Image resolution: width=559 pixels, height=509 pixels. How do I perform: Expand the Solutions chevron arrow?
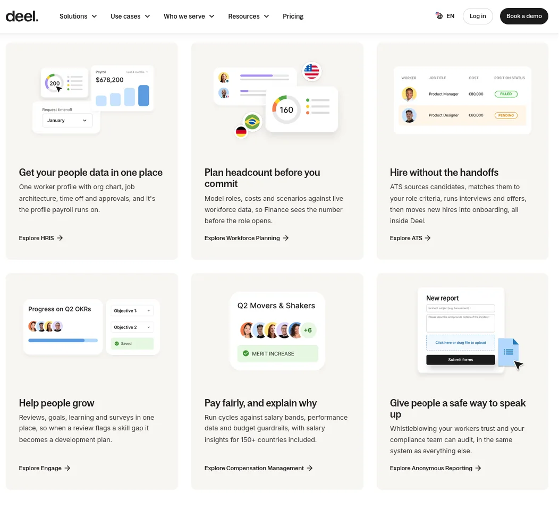coord(94,16)
